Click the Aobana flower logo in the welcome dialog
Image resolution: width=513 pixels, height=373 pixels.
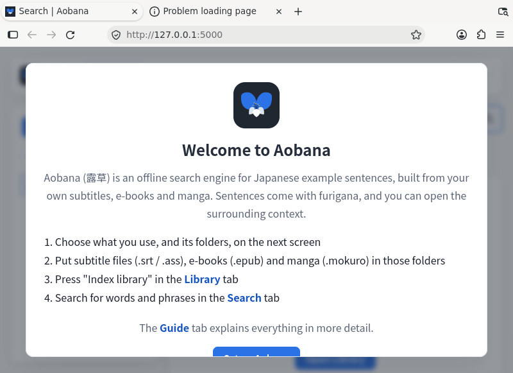pyautogui.click(x=256, y=105)
